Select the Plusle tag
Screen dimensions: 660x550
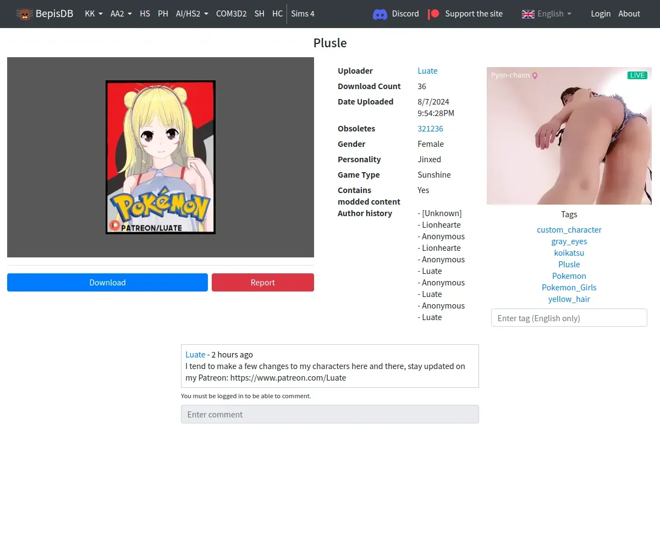pos(569,264)
